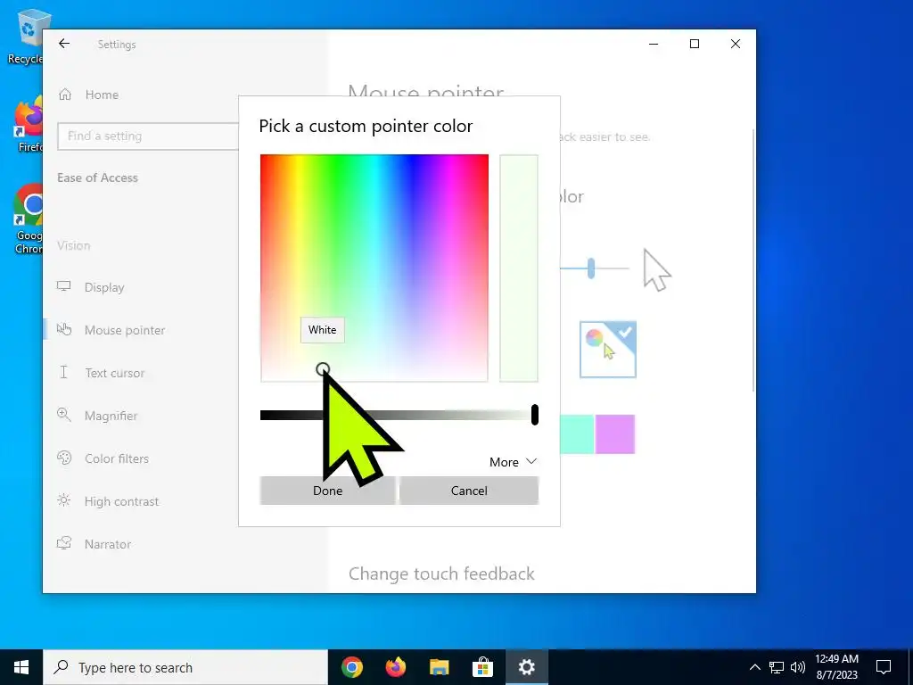Open Magnifier settings
The width and height of the screenshot is (913, 685).
click(111, 416)
